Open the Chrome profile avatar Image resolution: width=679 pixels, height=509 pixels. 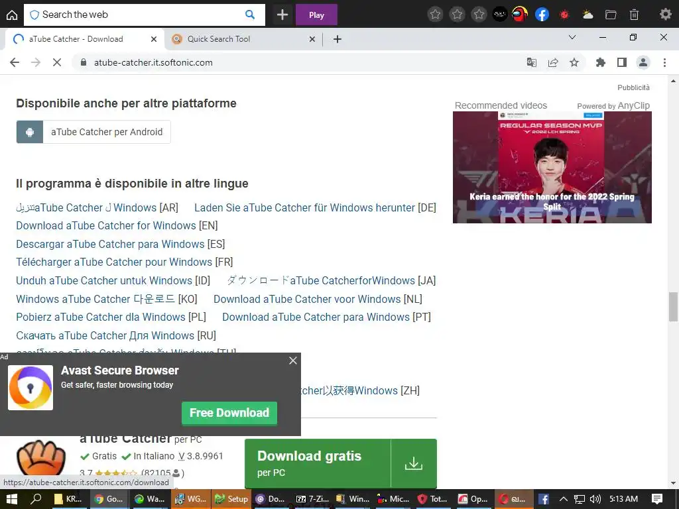[643, 62]
